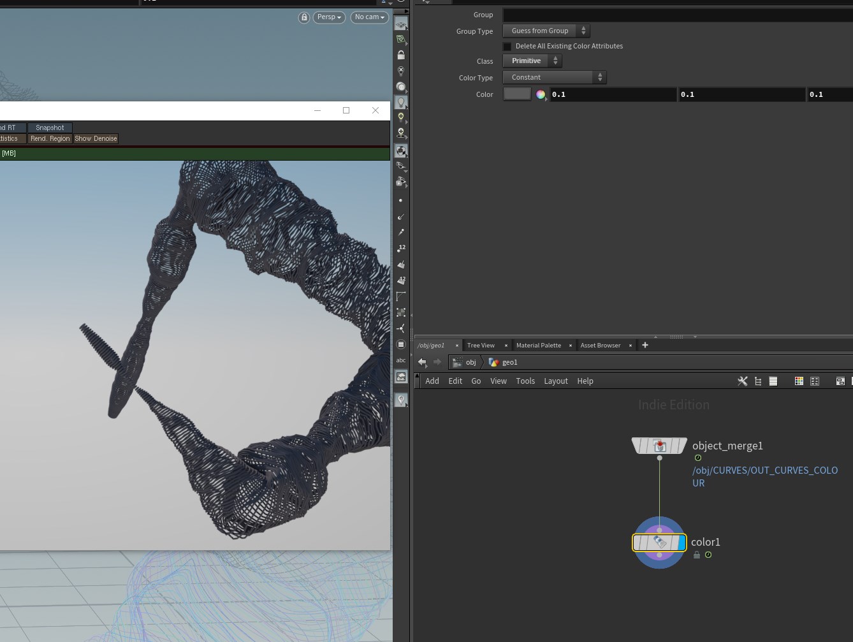Open the color wheel picker icon

(x=541, y=94)
